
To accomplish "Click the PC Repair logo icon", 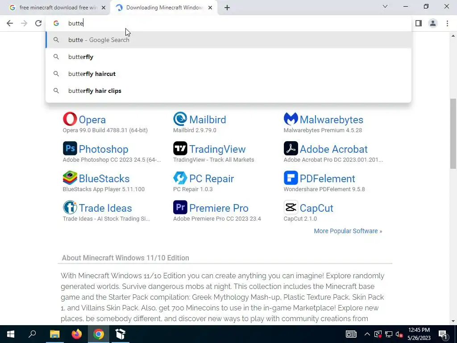I will point(180,178).
